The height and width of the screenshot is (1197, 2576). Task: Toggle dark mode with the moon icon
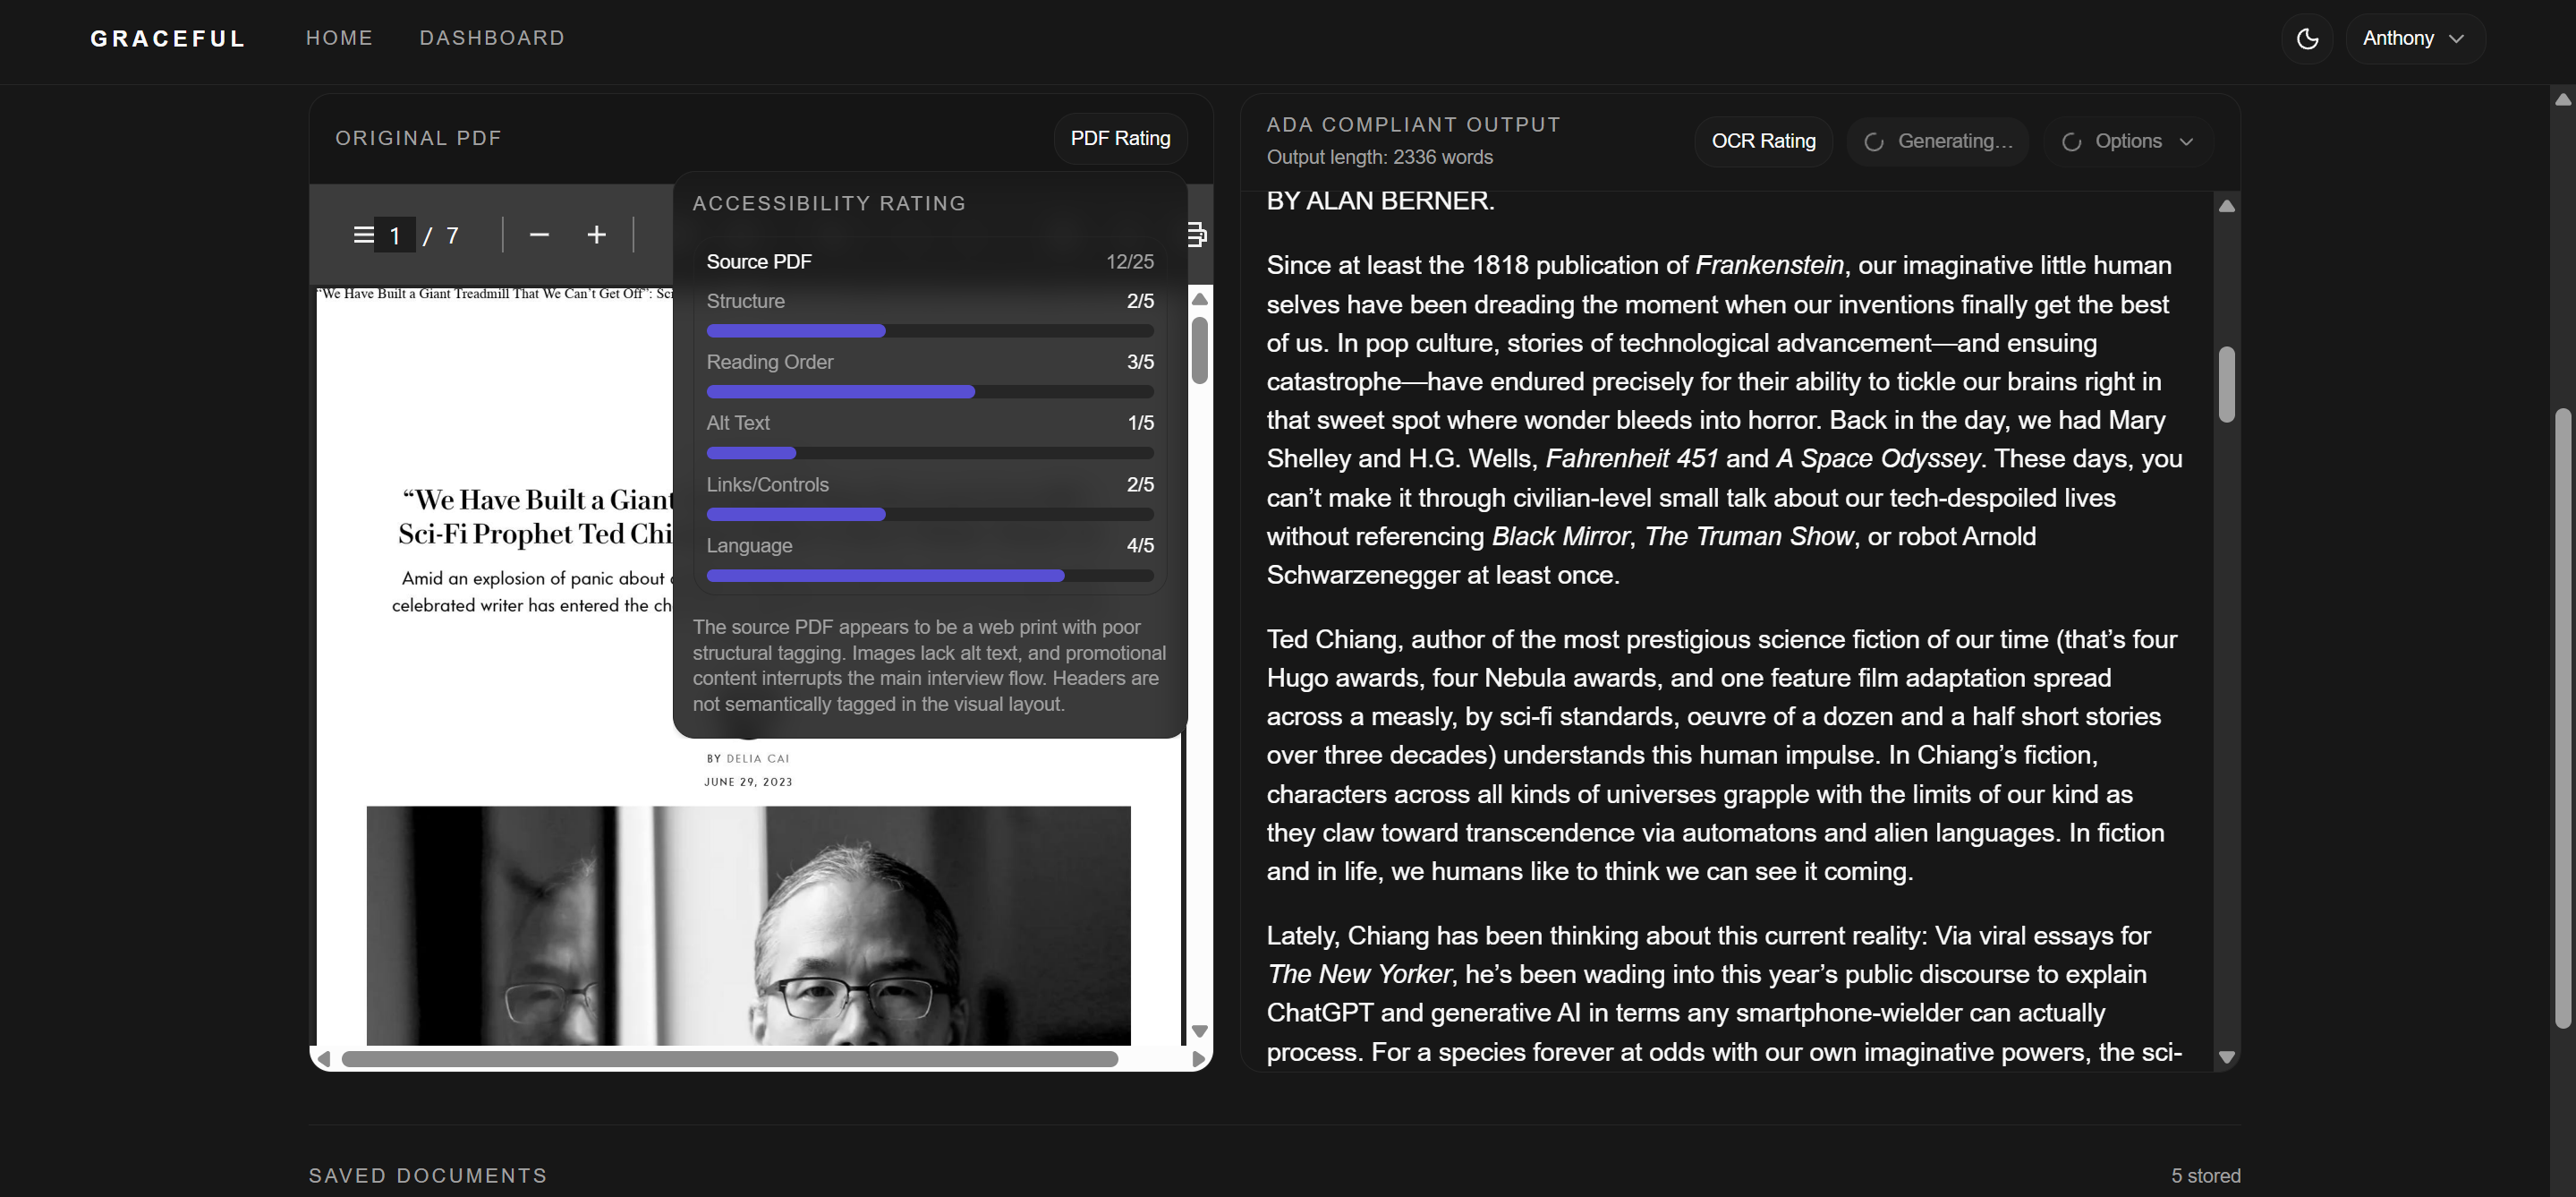pyautogui.click(x=2307, y=39)
